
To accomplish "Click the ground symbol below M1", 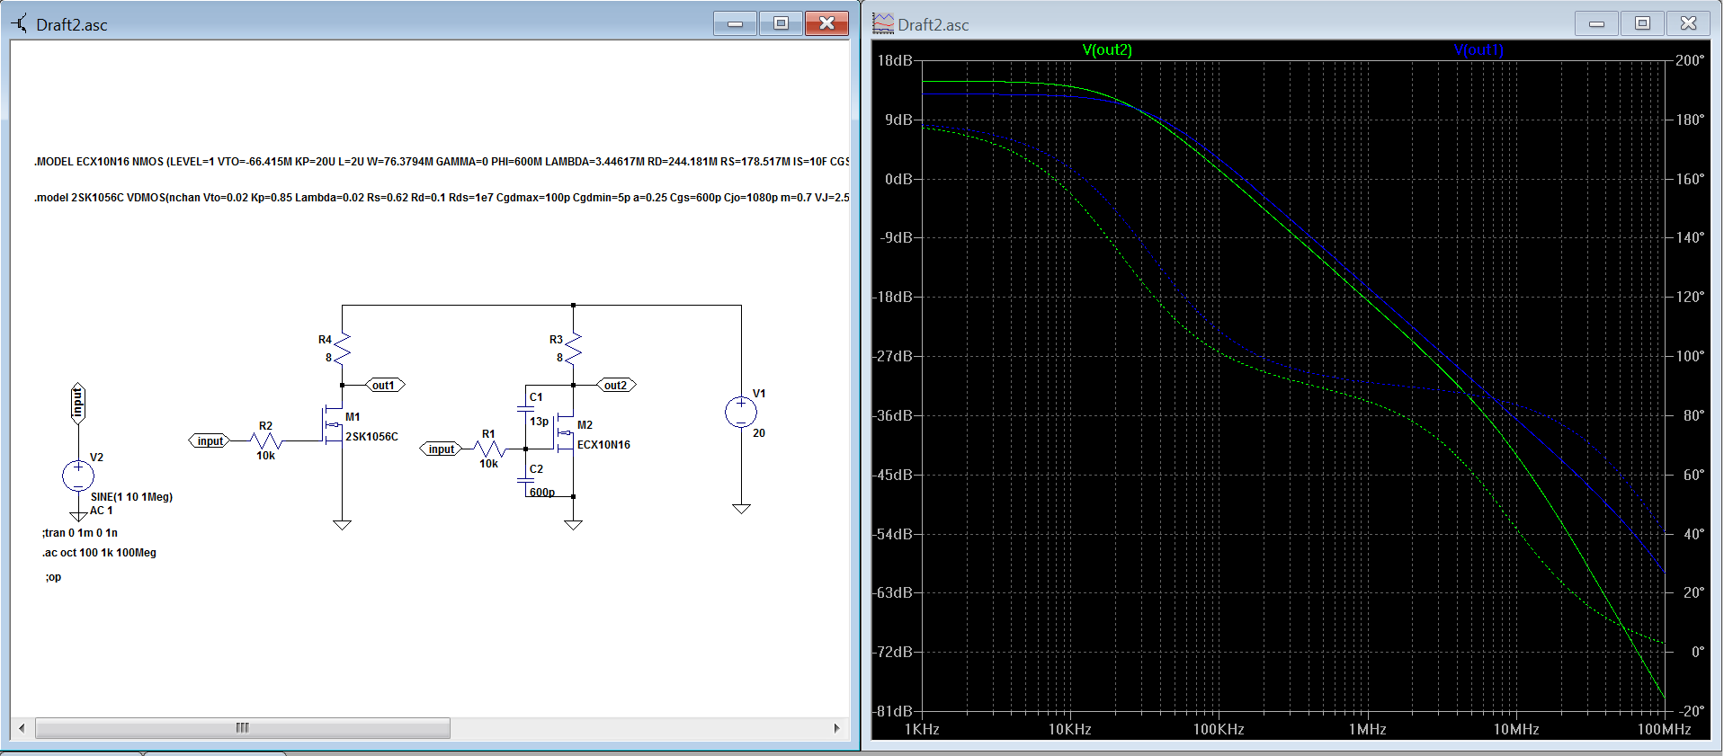I will point(342,524).
